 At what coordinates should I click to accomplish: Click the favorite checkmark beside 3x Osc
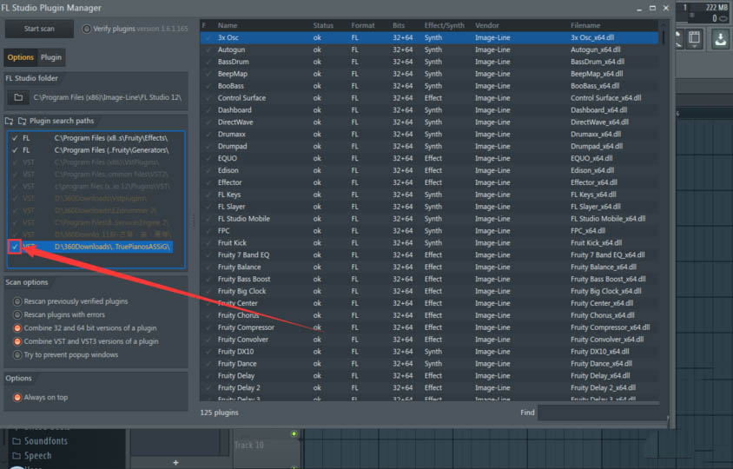tap(208, 38)
